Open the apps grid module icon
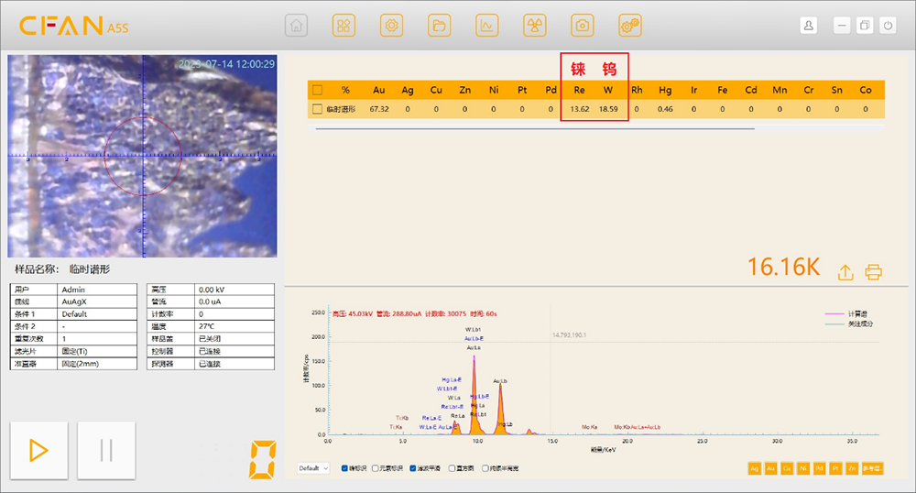 pos(343,26)
